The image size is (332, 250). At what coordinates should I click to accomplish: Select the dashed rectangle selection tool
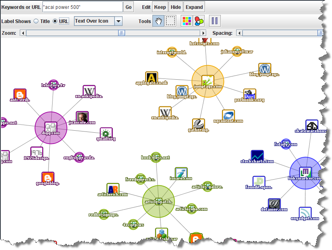170,21
